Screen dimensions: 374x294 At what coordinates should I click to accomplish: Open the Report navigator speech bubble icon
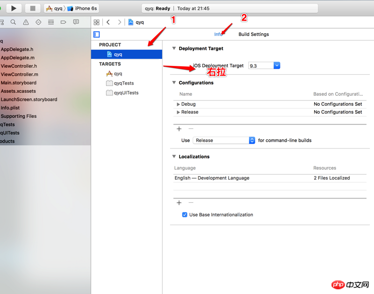coord(76,22)
